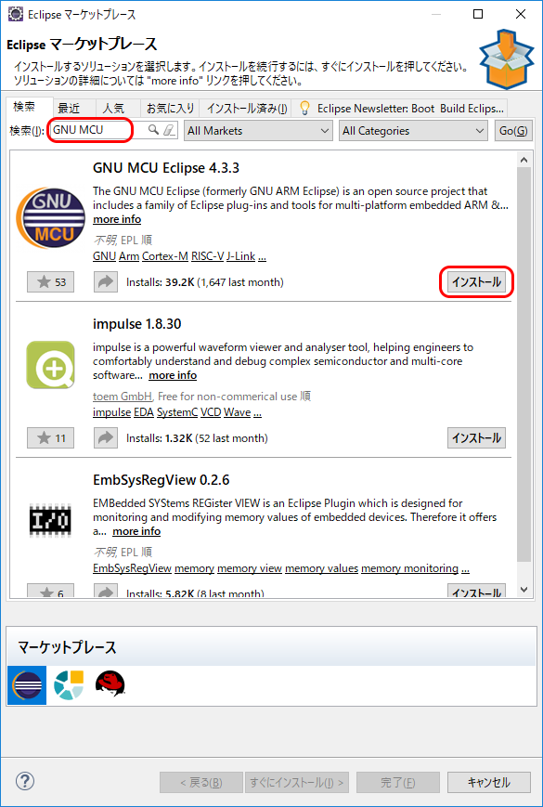Share the impulse plugin using arrow icon
The image size is (543, 807).
[x=106, y=438]
